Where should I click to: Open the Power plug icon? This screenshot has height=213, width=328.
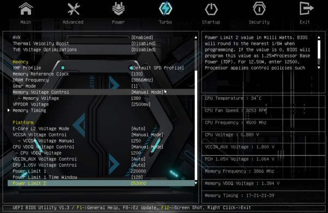pyautogui.click(x=119, y=9)
